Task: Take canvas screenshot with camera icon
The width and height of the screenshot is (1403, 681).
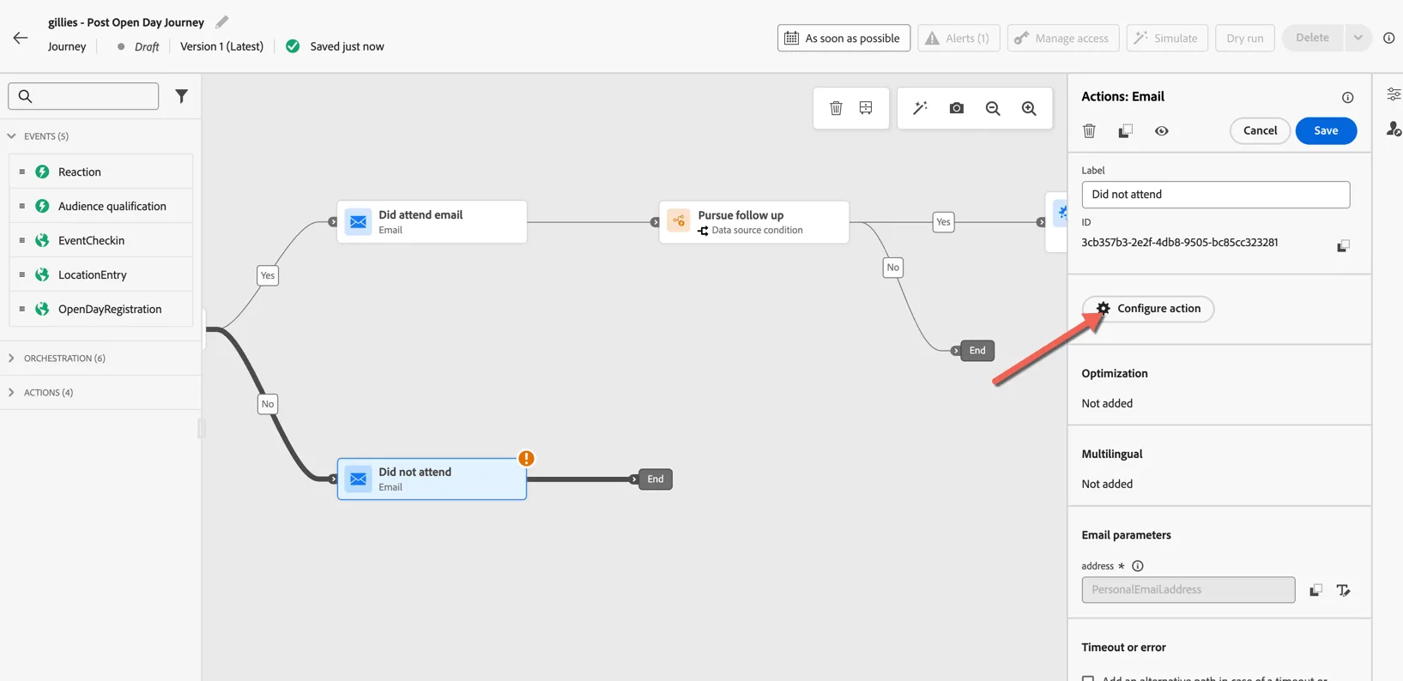Action: [957, 108]
